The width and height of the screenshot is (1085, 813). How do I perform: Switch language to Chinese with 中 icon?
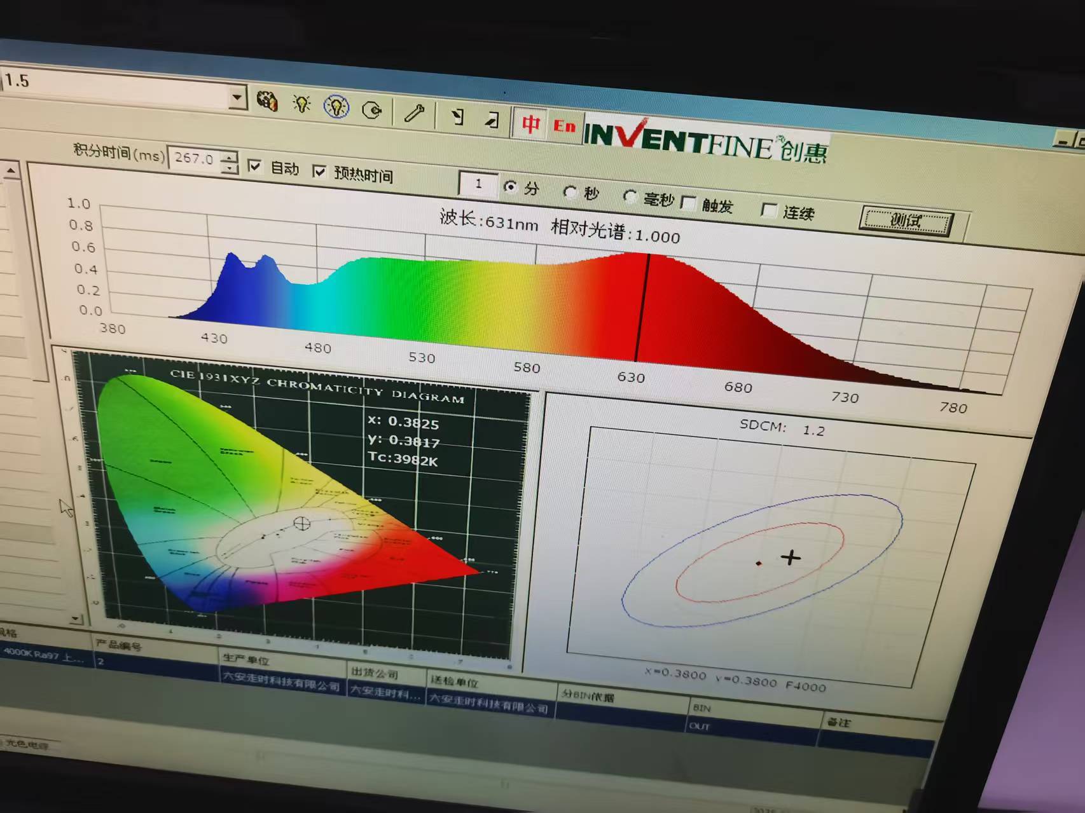pyautogui.click(x=530, y=123)
